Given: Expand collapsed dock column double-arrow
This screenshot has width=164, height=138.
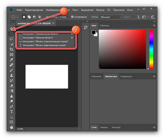Looking at the screenshot, I should 87,21.
